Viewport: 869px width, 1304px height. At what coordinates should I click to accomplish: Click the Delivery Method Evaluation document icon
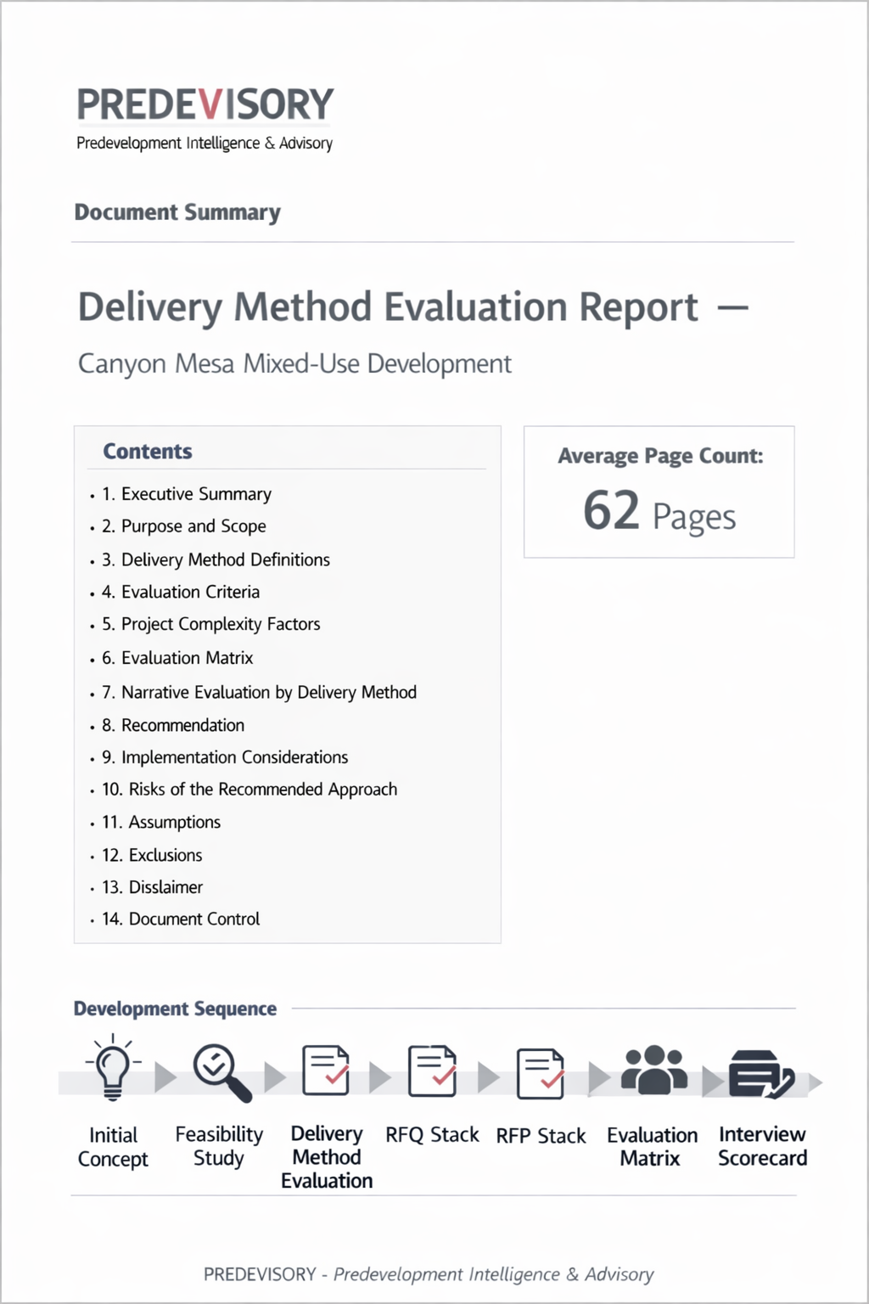tap(326, 1071)
